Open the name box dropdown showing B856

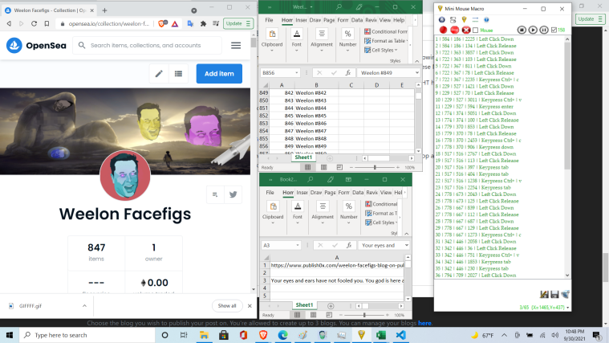pos(296,73)
